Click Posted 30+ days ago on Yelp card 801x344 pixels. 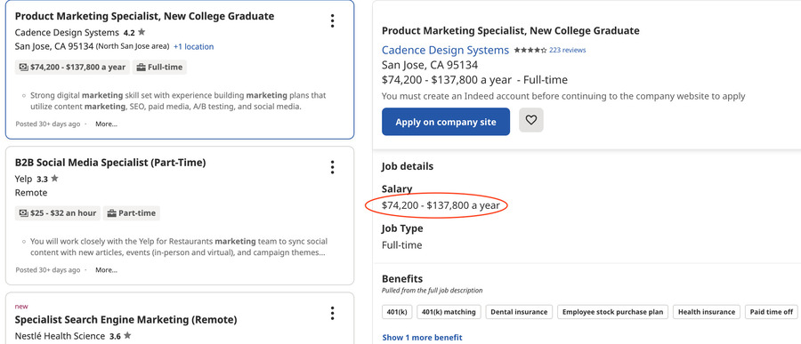[48, 269]
